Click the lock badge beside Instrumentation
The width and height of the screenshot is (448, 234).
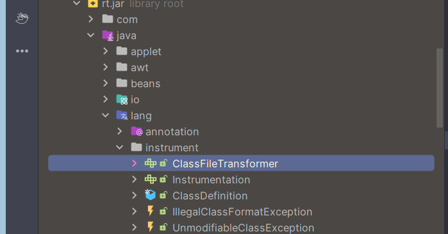(163, 179)
